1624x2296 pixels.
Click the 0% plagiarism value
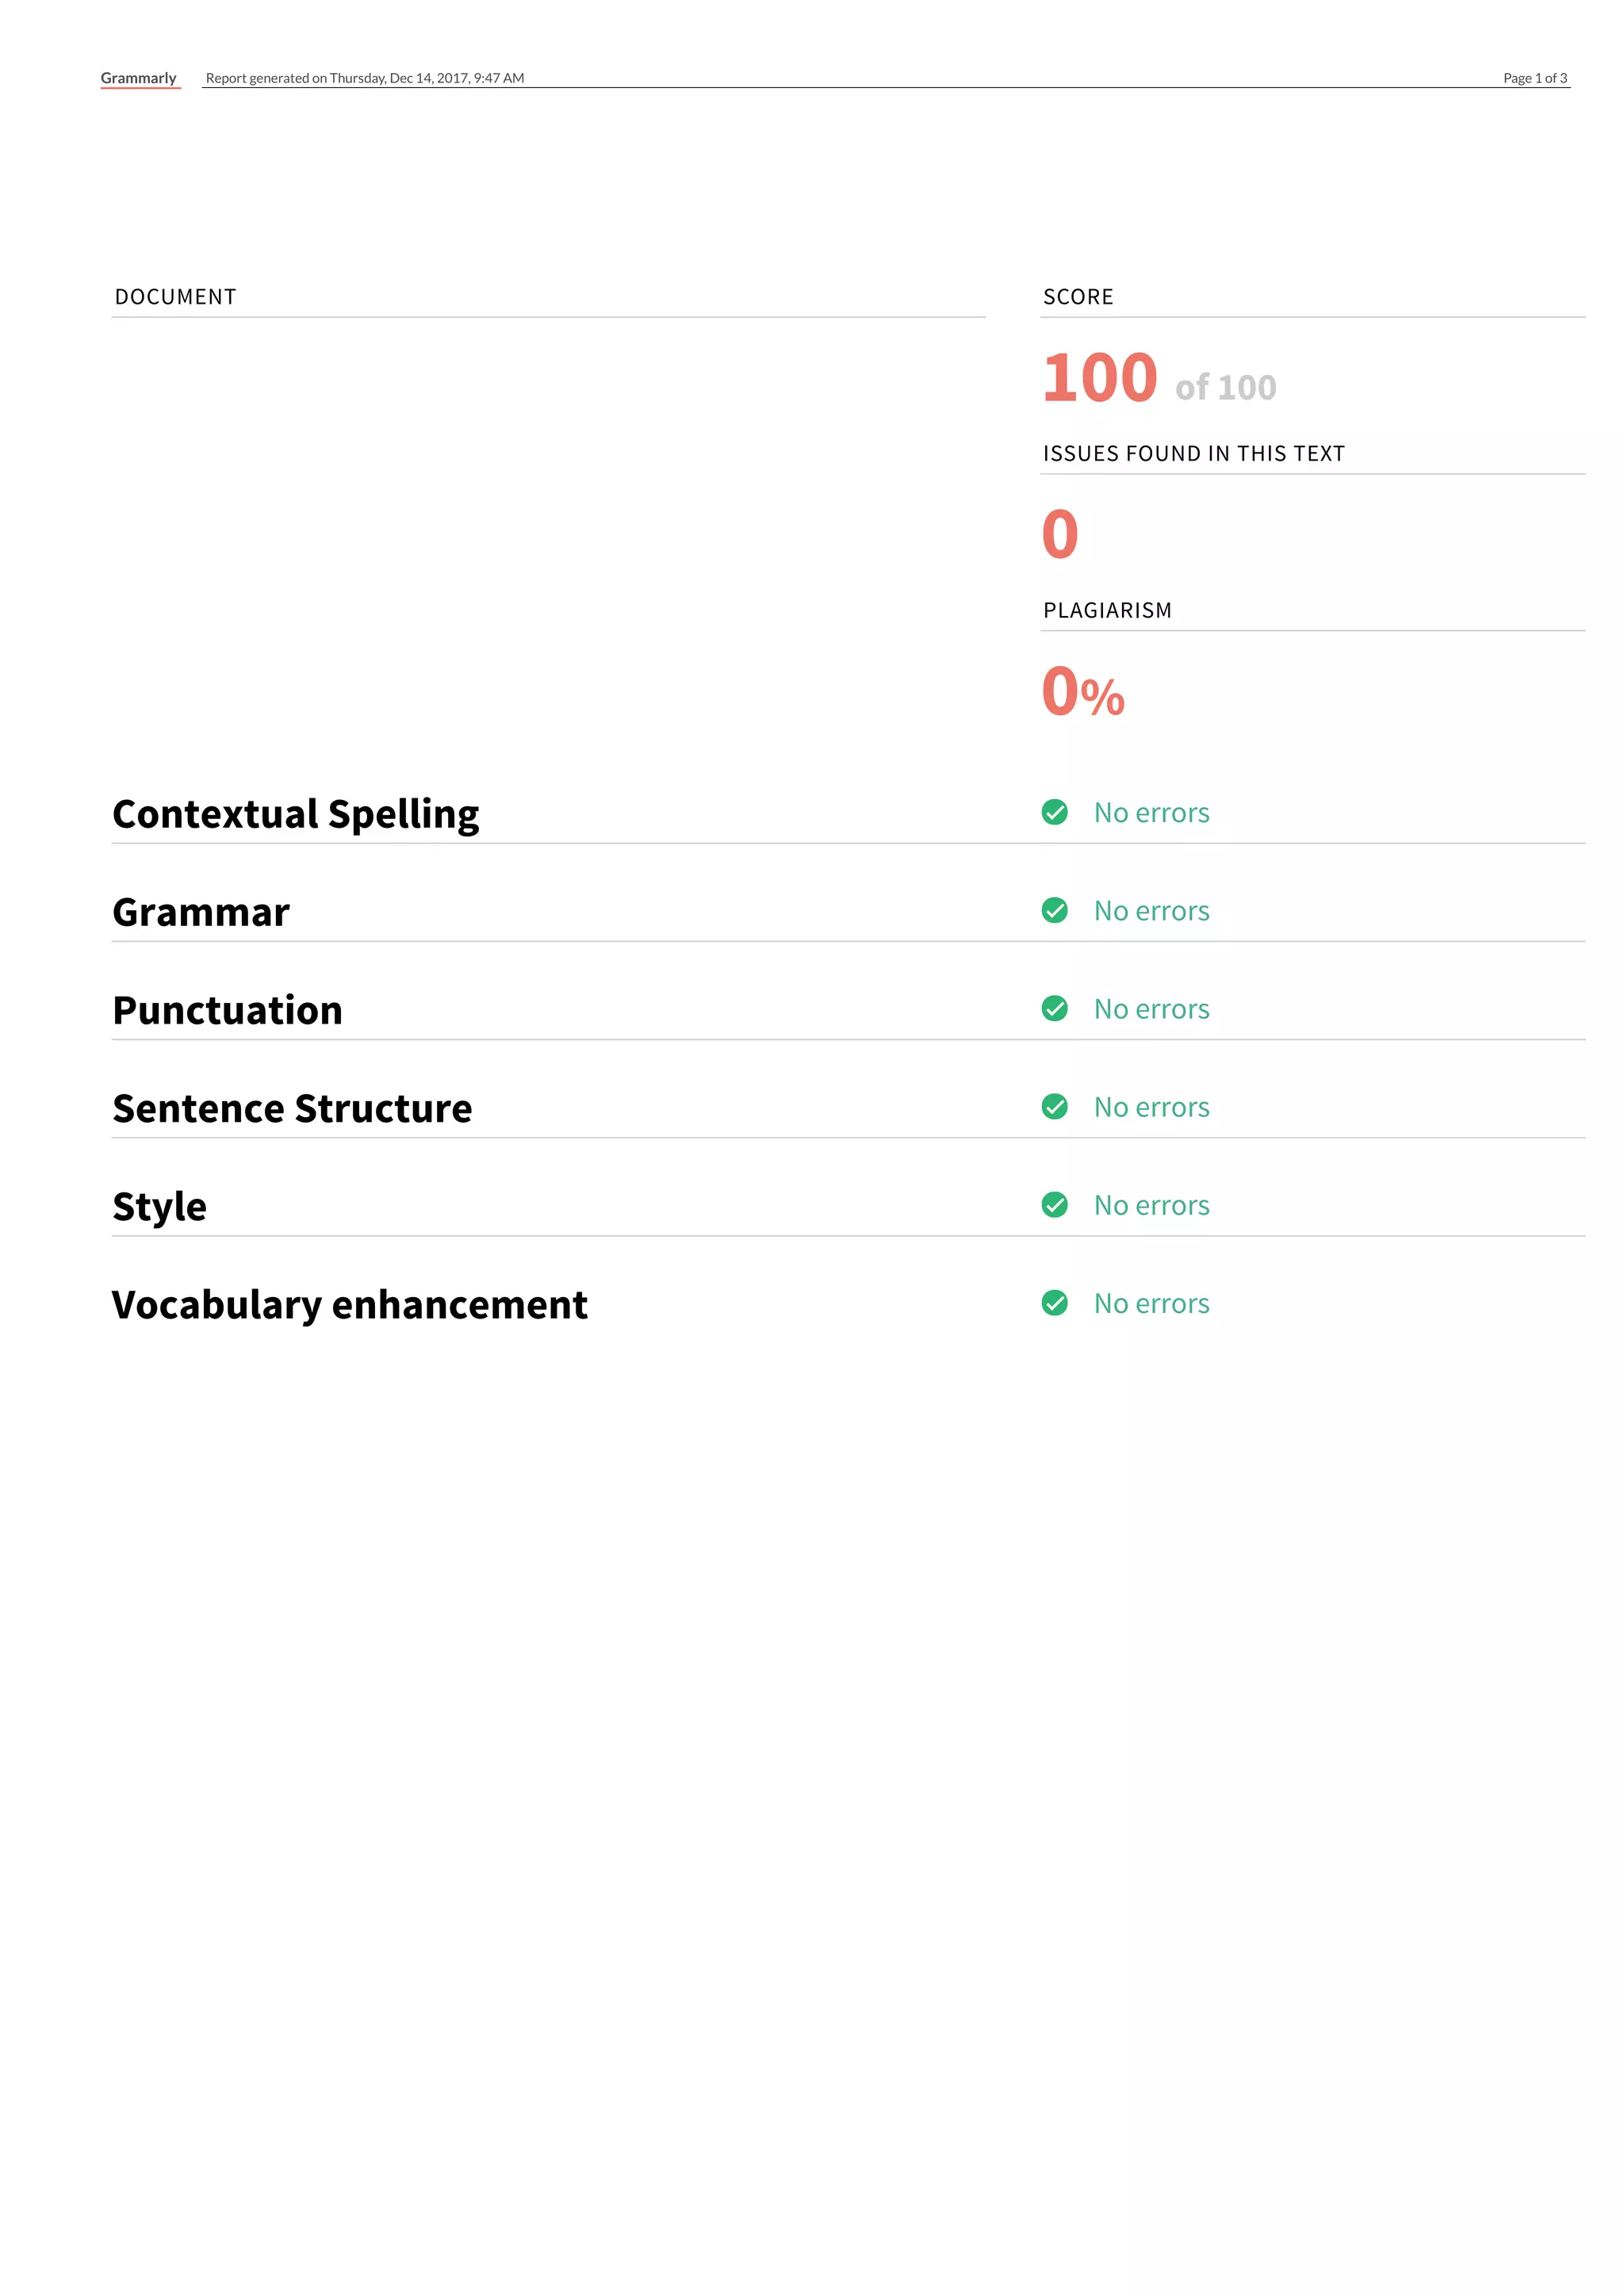coord(1083,692)
